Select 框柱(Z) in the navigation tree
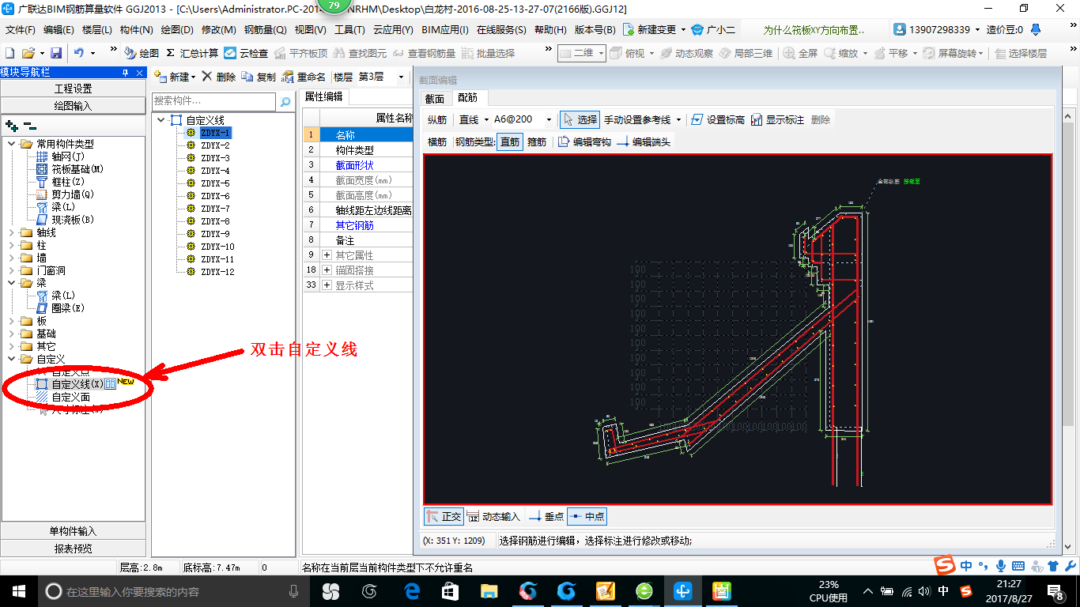 [x=68, y=182]
